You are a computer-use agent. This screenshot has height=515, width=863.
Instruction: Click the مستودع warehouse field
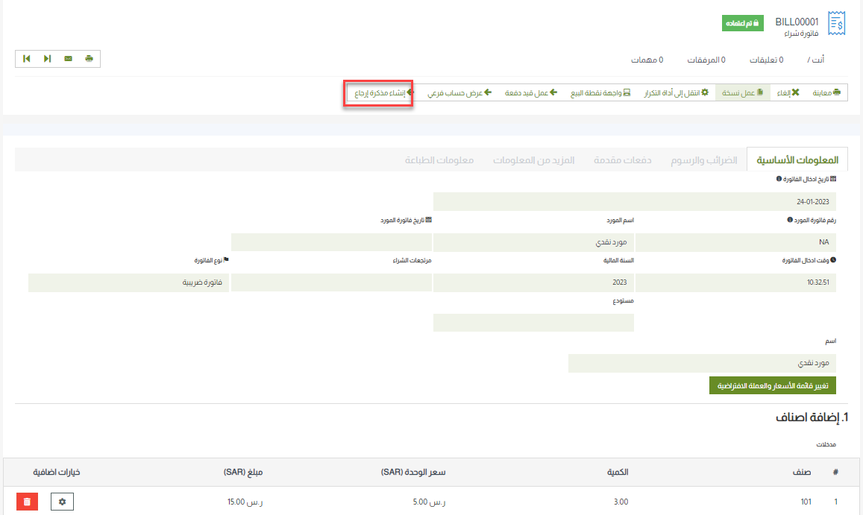point(533,323)
